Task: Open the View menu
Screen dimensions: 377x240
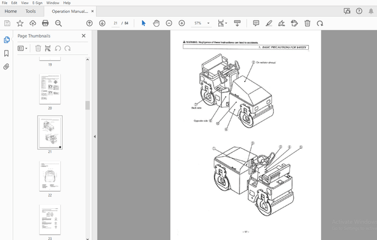Action: [x=25, y=3]
